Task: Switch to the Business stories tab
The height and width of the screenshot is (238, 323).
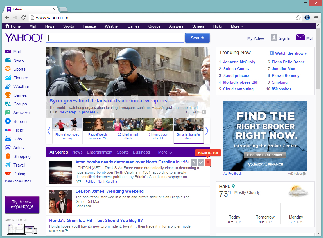Action: pos(141,152)
